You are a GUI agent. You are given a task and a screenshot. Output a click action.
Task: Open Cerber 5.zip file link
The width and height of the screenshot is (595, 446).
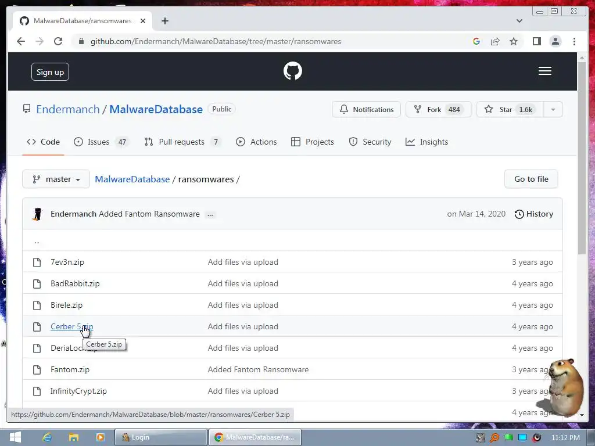tap(71, 326)
